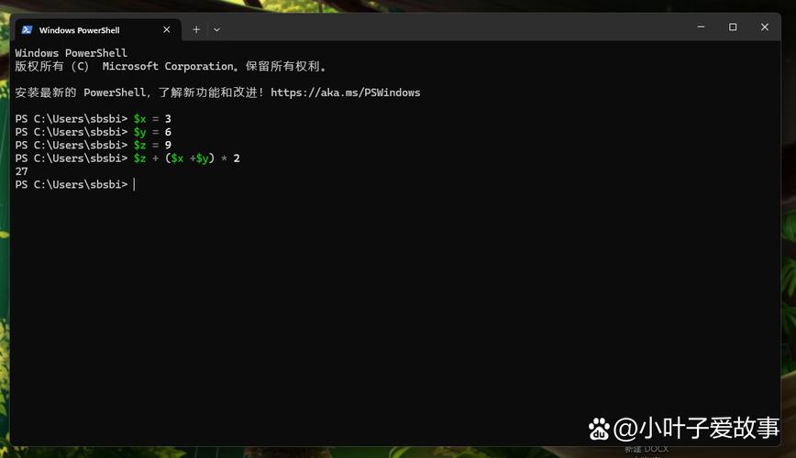Click the output result 27
Image resolution: width=796 pixels, height=458 pixels.
(21, 171)
